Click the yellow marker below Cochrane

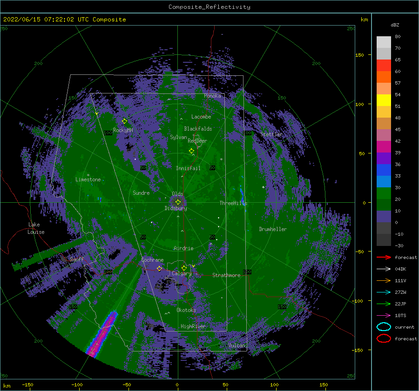coord(160,268)
